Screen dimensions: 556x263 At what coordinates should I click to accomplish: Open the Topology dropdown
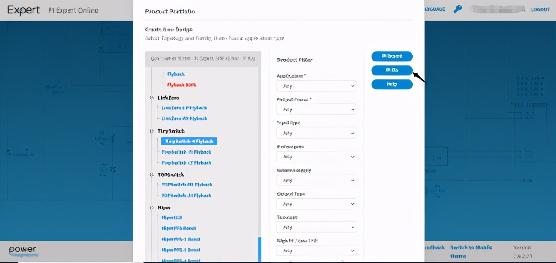(x=316, y=227)
